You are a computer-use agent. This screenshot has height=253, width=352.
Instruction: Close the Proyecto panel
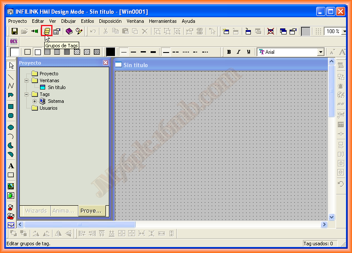(105, 63)
